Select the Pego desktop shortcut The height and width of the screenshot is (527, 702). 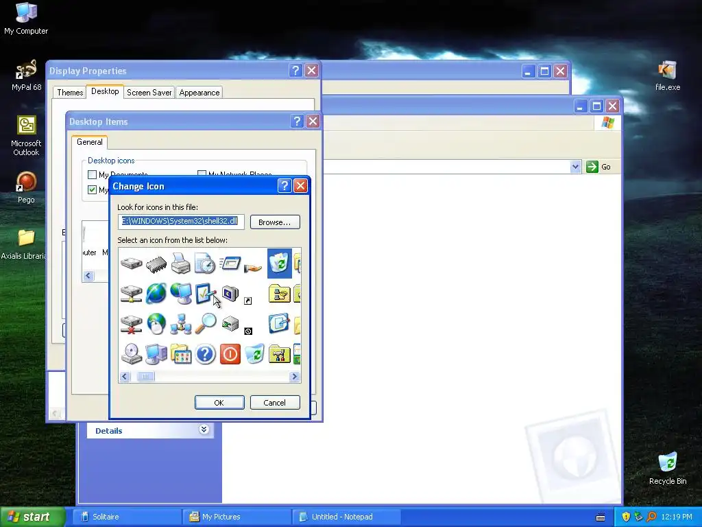pyautogui.click(x=26, y=188)
